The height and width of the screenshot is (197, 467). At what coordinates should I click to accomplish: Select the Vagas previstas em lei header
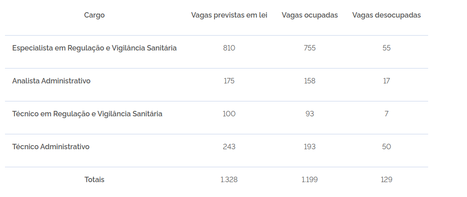229,15
